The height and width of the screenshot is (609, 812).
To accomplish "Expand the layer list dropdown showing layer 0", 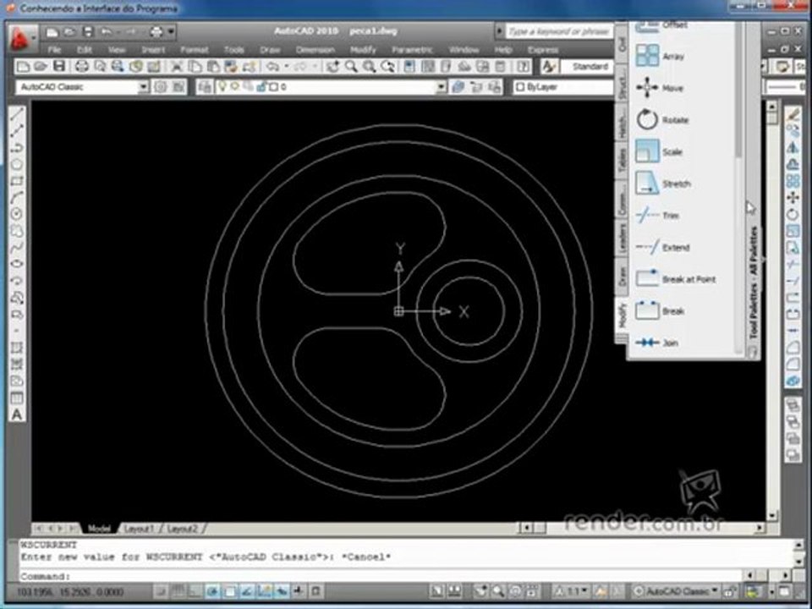I will point(442,87).
